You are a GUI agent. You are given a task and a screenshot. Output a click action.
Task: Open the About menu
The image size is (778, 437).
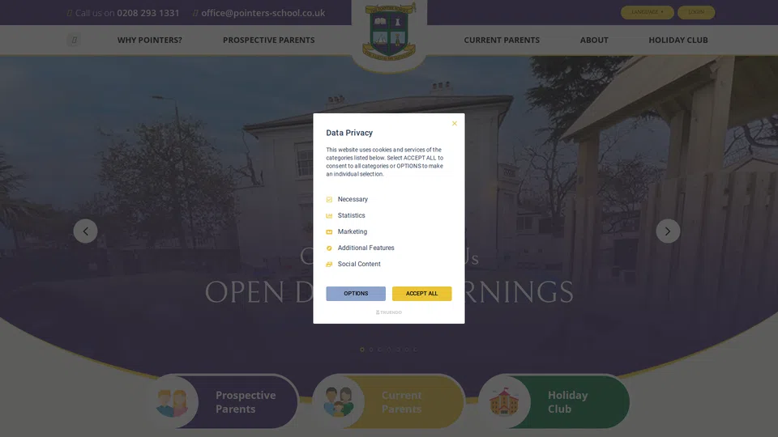coord(594,40)
